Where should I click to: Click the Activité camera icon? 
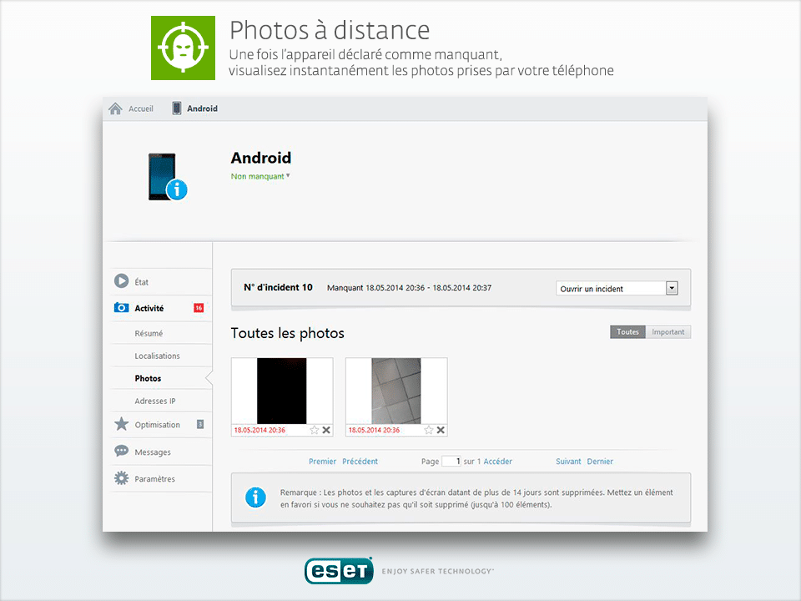point(122,308)
